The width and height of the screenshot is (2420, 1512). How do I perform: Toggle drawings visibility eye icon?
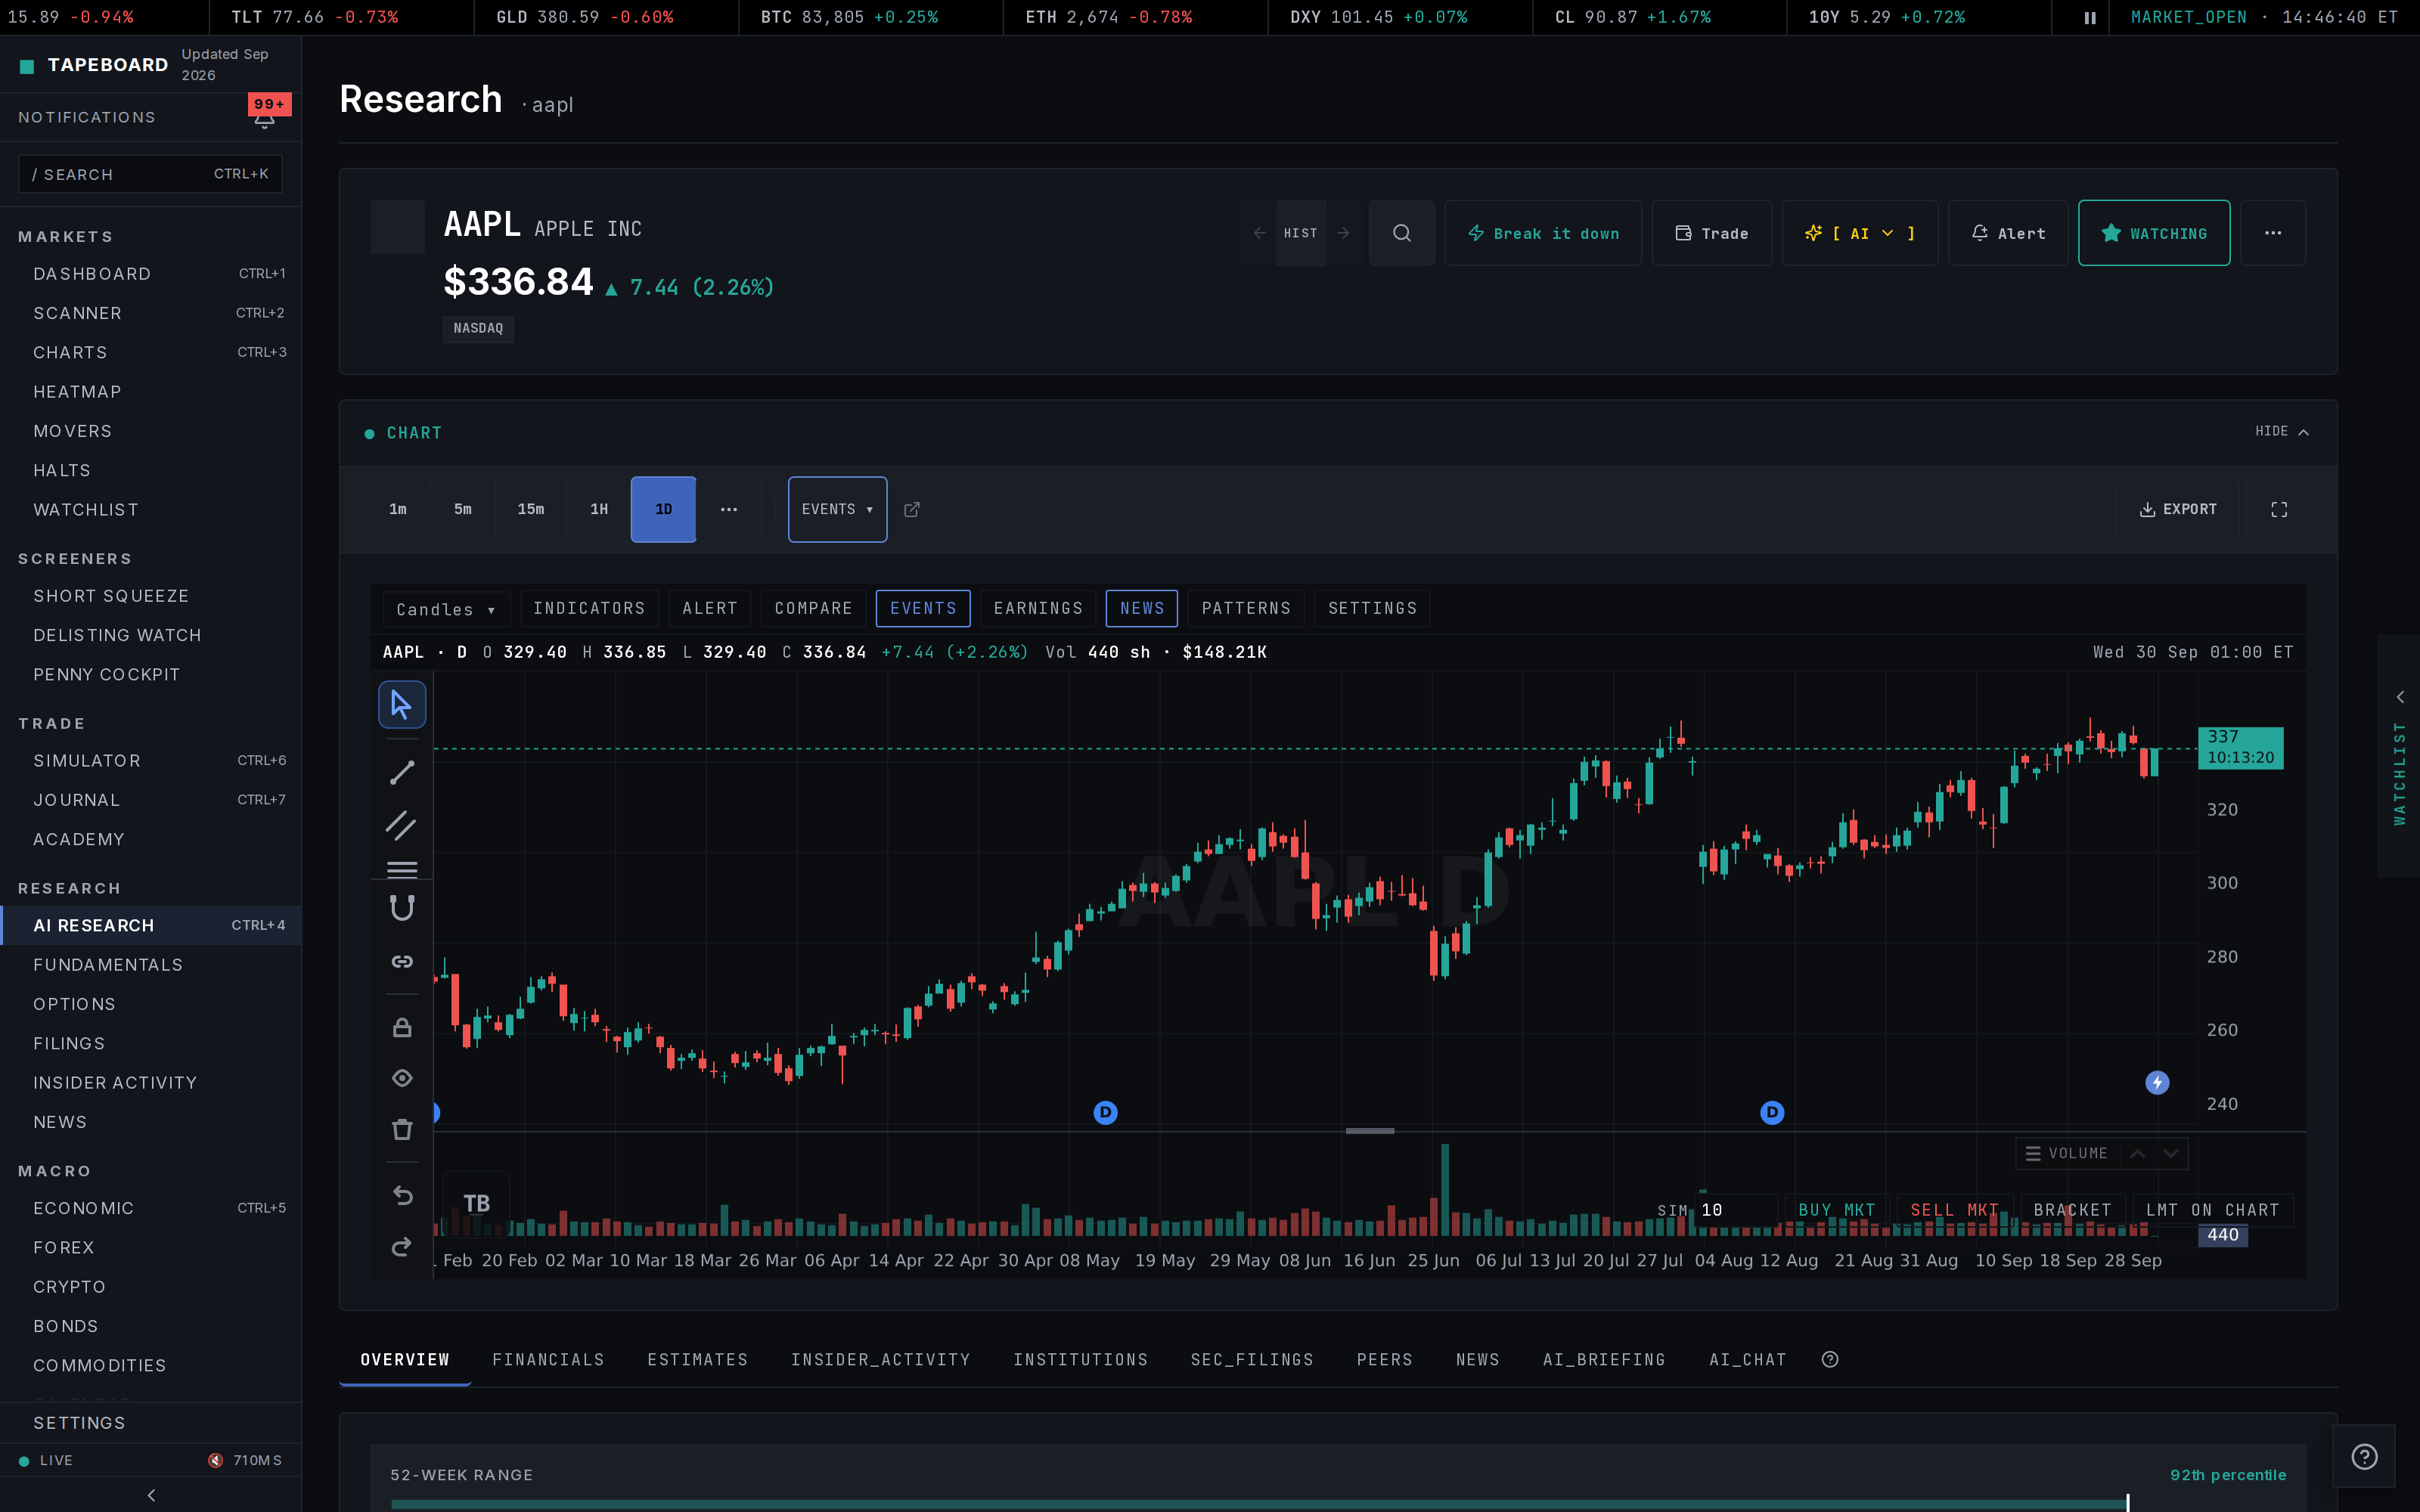pos(402,1078)
